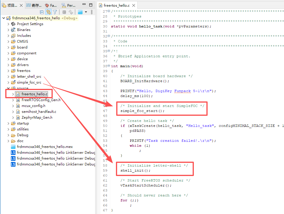
Task: Fold the main function code block
Action: click(109, 66)
